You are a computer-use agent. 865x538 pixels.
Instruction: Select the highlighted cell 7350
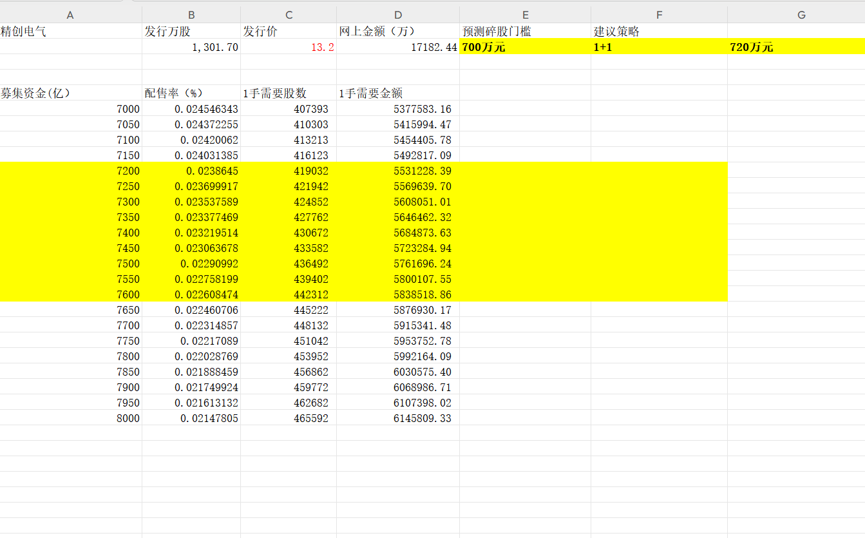pos(71,216)
